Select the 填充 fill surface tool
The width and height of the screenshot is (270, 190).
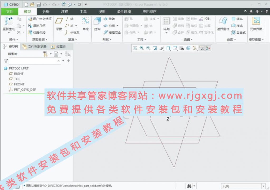(237, 19)
